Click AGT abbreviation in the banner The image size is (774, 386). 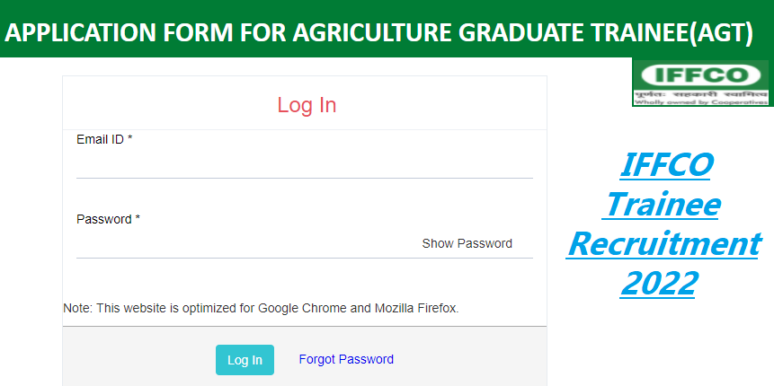717,35
